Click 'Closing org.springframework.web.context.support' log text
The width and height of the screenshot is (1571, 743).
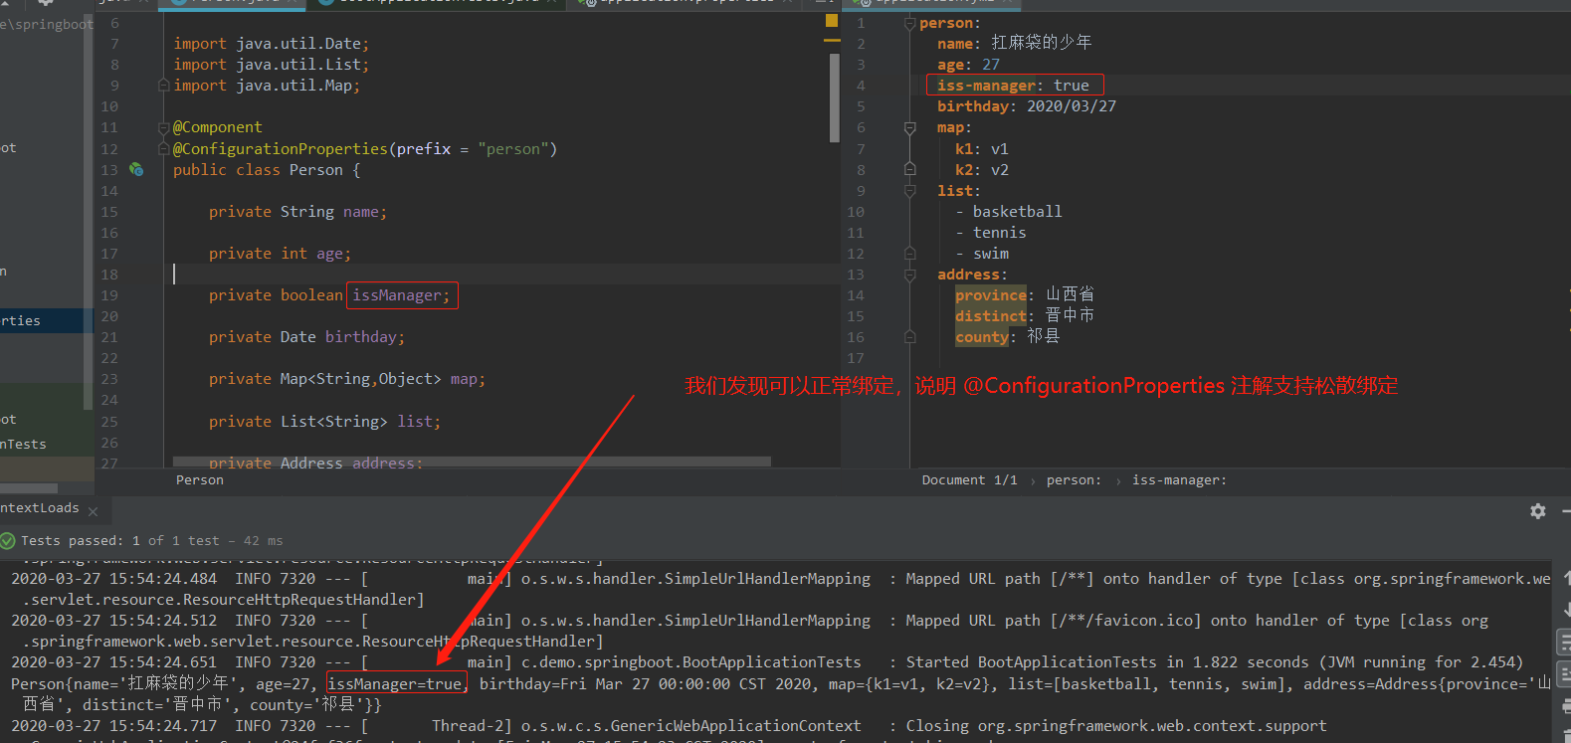click(1116, 726)
